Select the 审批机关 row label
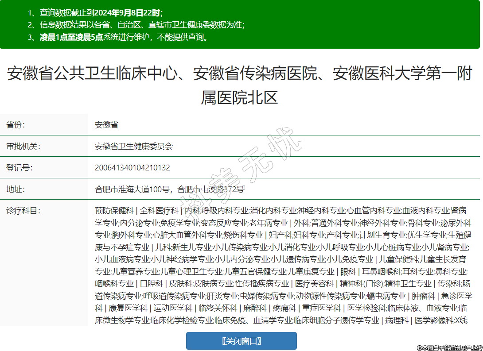The height and width of the screenshot is (351, 483). tap(23, 147)
